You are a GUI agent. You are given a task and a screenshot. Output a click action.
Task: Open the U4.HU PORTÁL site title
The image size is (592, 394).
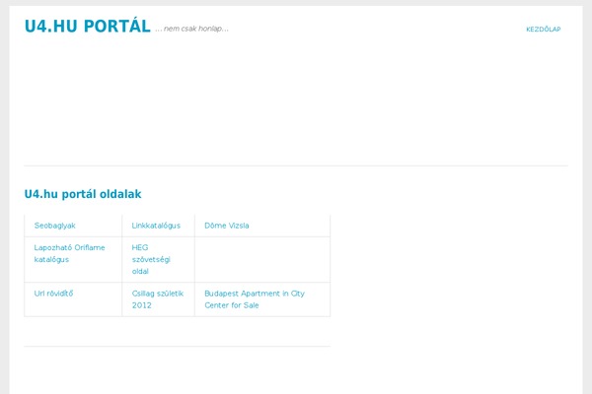coord(87,27)
